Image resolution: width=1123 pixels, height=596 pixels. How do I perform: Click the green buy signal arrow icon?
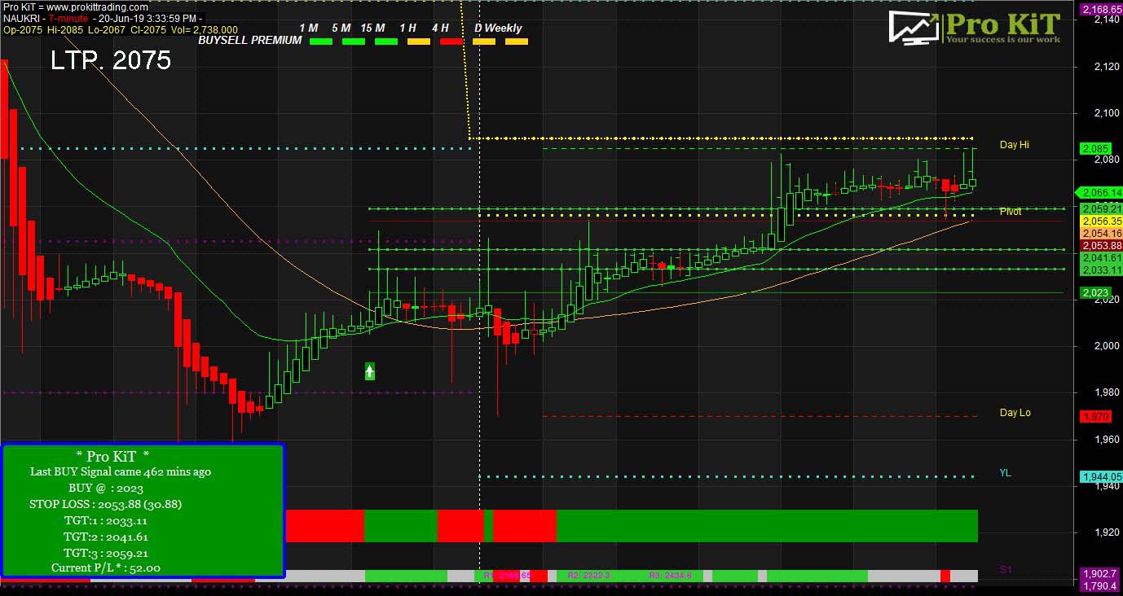(x=369, y=371)
